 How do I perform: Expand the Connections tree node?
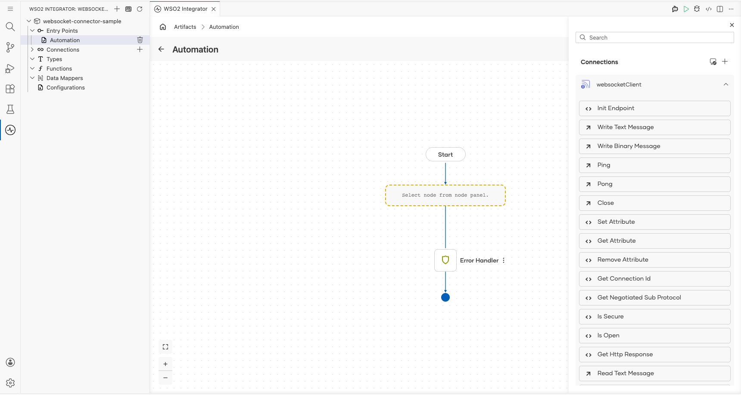[32, 49]
